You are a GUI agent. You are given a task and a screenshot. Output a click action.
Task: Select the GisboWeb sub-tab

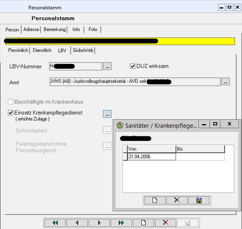pos(83,50)
